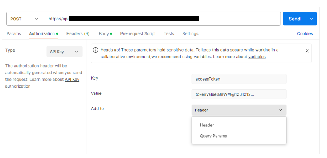Open the Settings tab
Viewport: 327px width, 158px height.
click(190, 34)
